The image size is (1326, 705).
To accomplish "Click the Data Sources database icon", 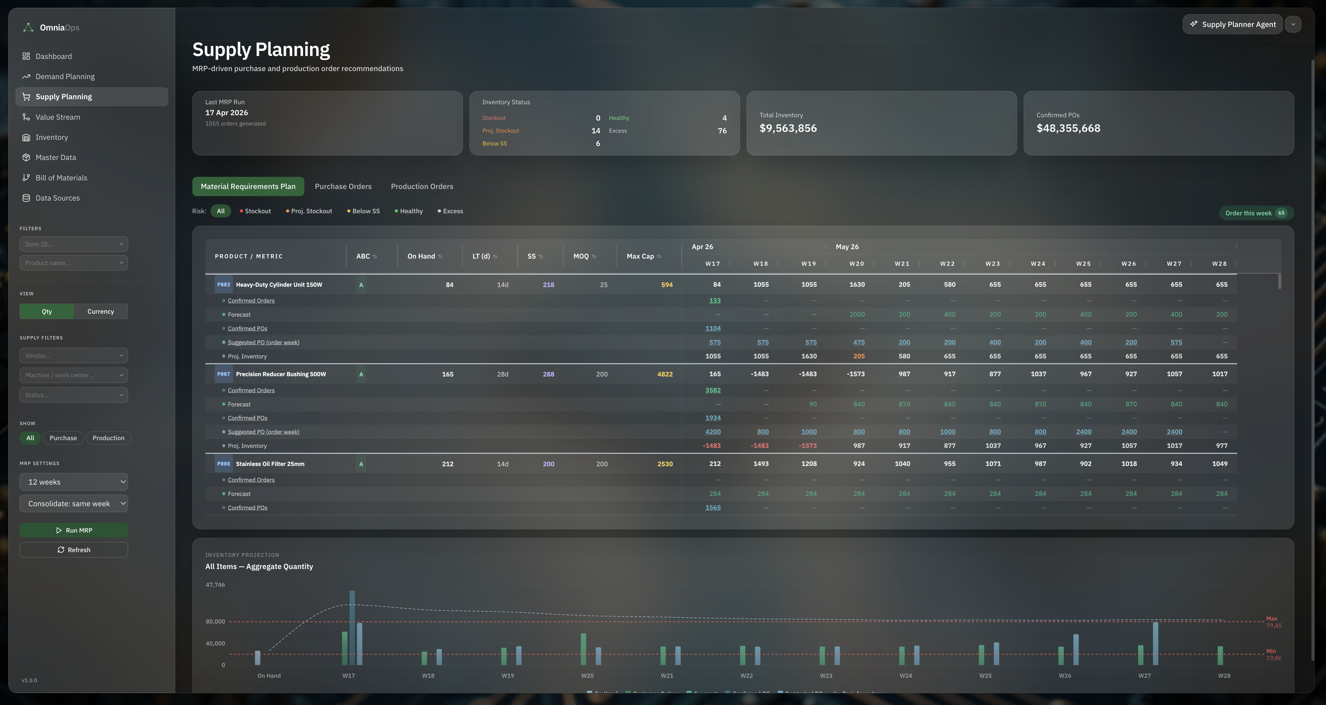I will pyautogui.click(x=26, y=198).
